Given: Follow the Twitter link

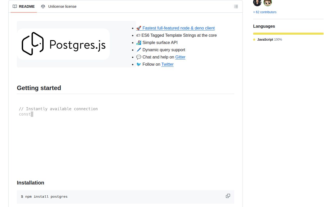Looking at the screenshot, I should pyautogui.click(x=167, y=64).
